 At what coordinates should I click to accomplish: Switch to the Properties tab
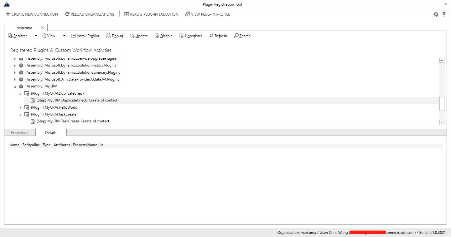coord(19,133)
